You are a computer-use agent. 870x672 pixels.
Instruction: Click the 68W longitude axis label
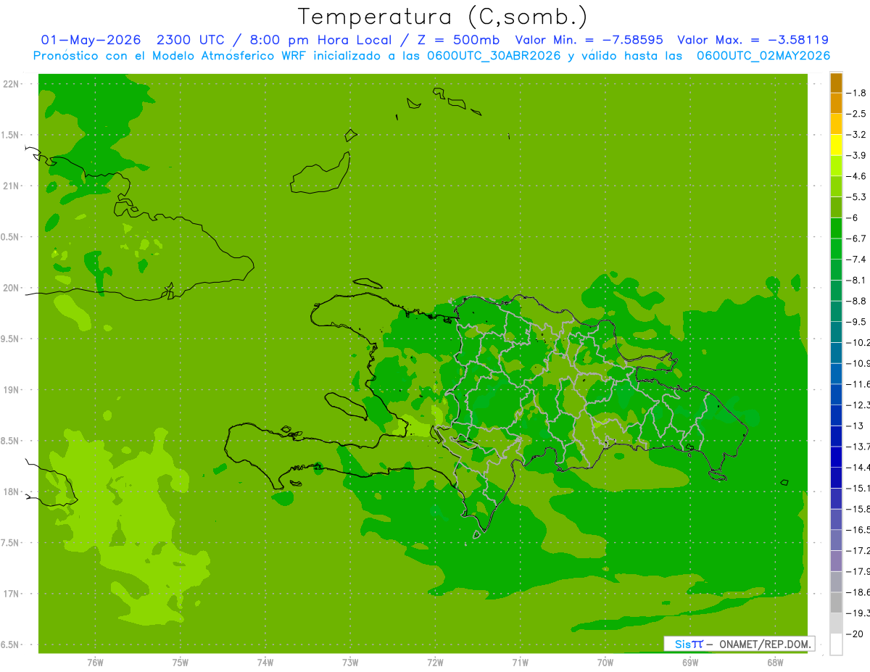pyautogui.click(x=775, y=662)
